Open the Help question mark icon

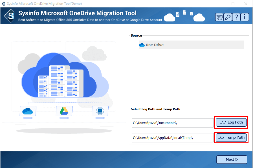(x=236, y=17)
